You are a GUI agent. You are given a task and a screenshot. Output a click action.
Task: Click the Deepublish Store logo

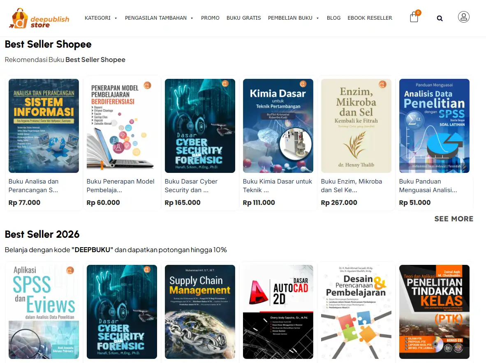39,18
